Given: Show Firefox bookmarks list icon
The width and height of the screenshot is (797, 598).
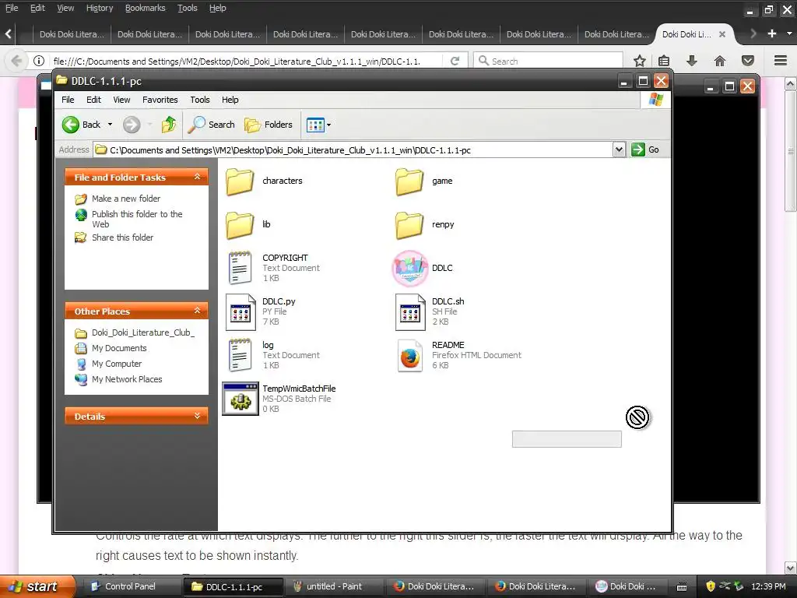Looking at the screenshot, I should pyautogui.click(x=664, y=61).
